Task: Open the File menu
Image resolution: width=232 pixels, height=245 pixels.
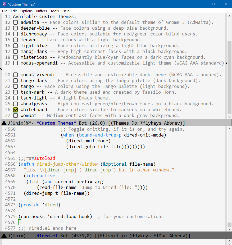Action: pyautogui.click(x=4, y=11)
